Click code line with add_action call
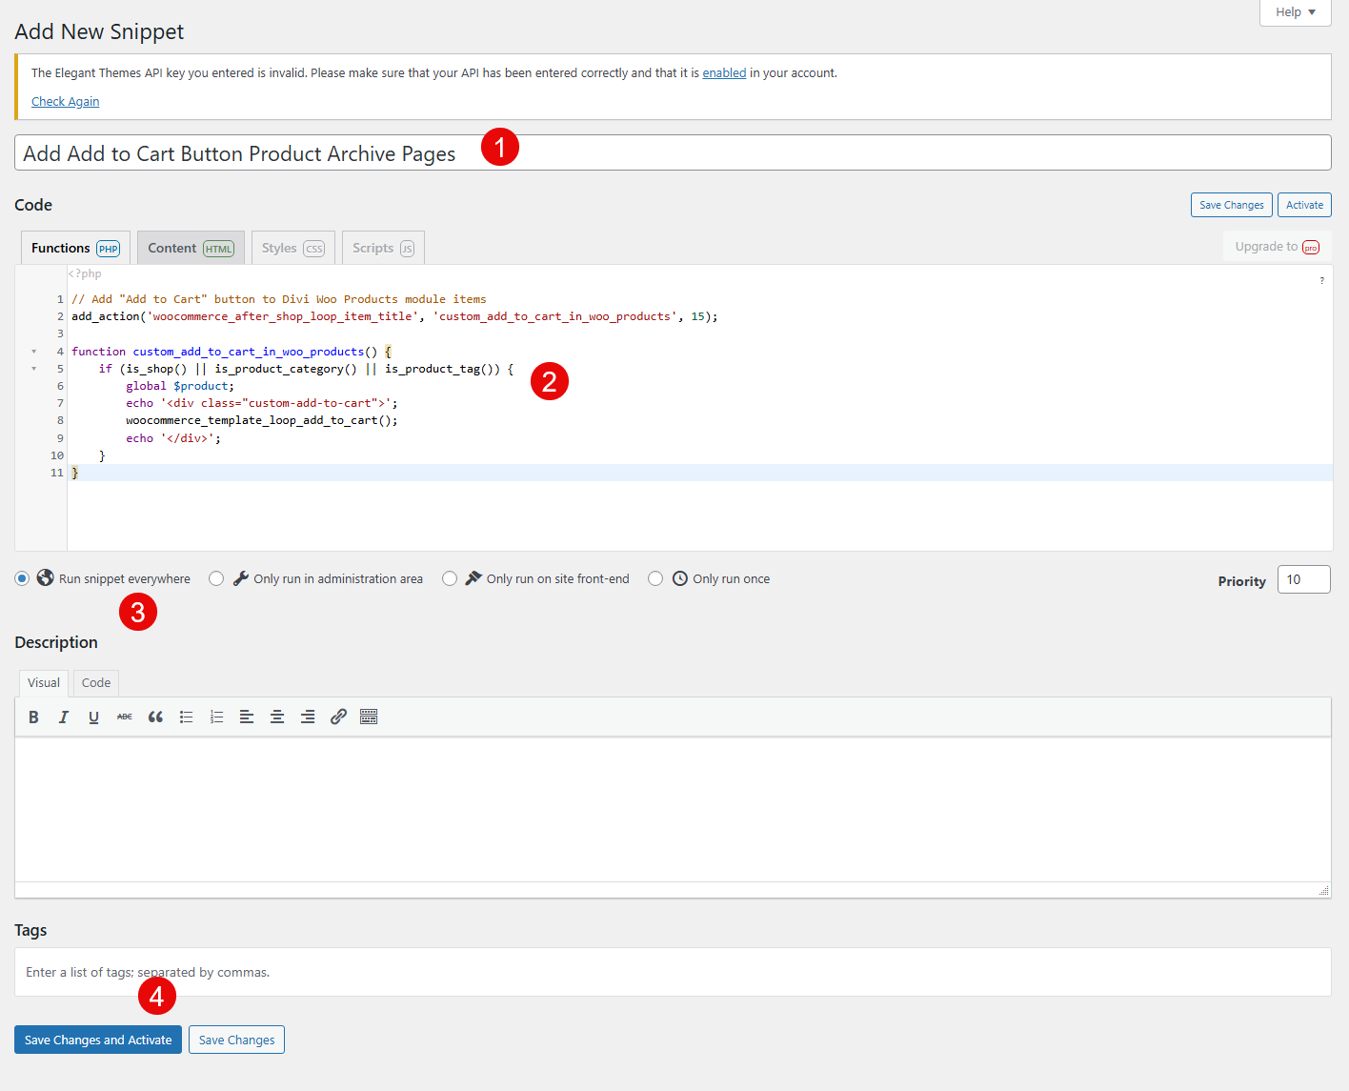The image size is (1349, 1091). coord(394,316)
